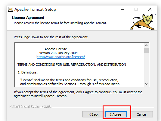Click the 'Apache Tomcat Setup' window title
The height and width of the screenshot is (121, 161).
pos(35,9)
